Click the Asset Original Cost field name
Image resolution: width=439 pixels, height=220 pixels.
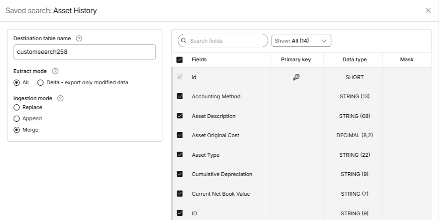pyautogui.click(x=216, y=135)
